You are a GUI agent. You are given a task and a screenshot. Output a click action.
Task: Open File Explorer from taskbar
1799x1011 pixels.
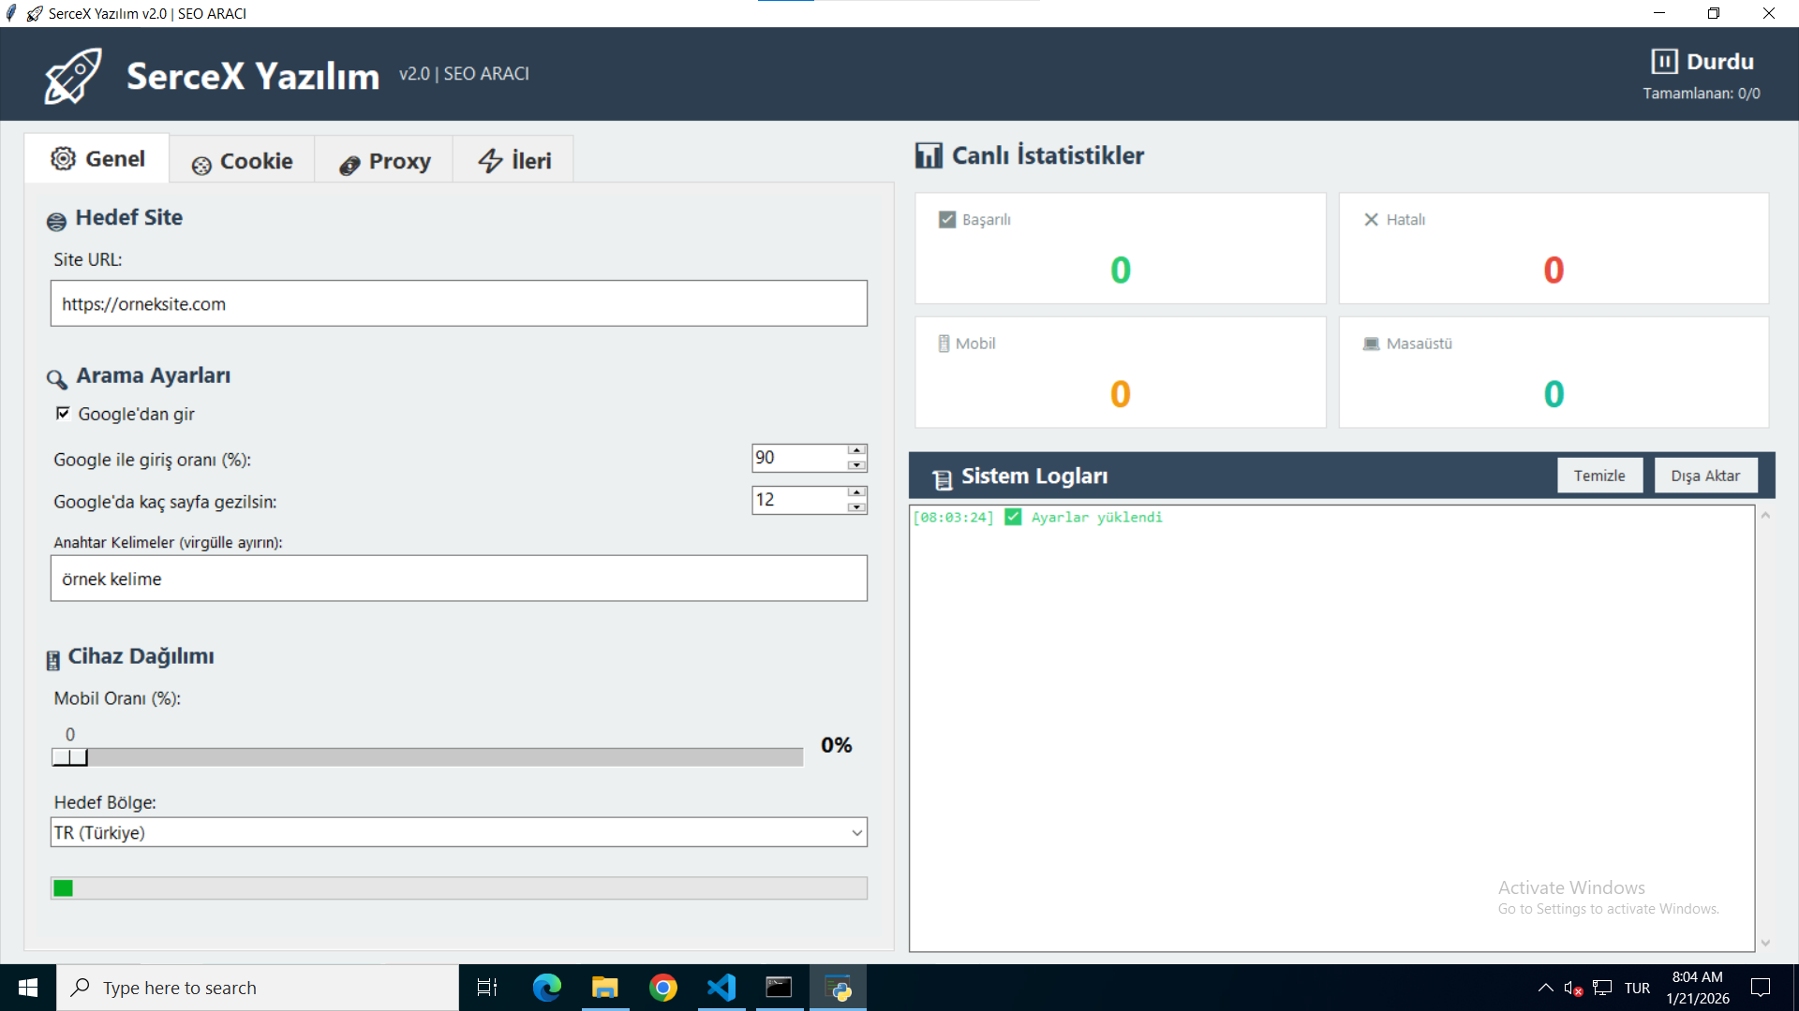605,988
